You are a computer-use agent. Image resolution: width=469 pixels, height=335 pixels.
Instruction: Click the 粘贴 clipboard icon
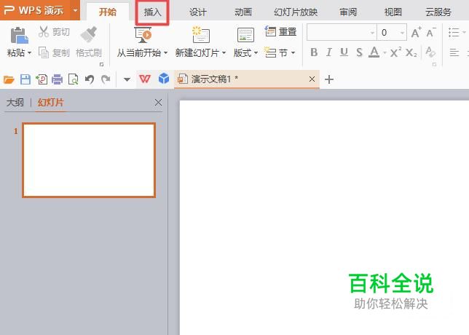[19, 35]
